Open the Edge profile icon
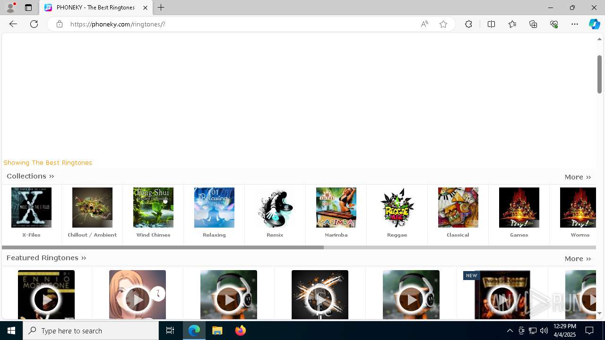This screenshot has height=340, width=605. (10, 8)
